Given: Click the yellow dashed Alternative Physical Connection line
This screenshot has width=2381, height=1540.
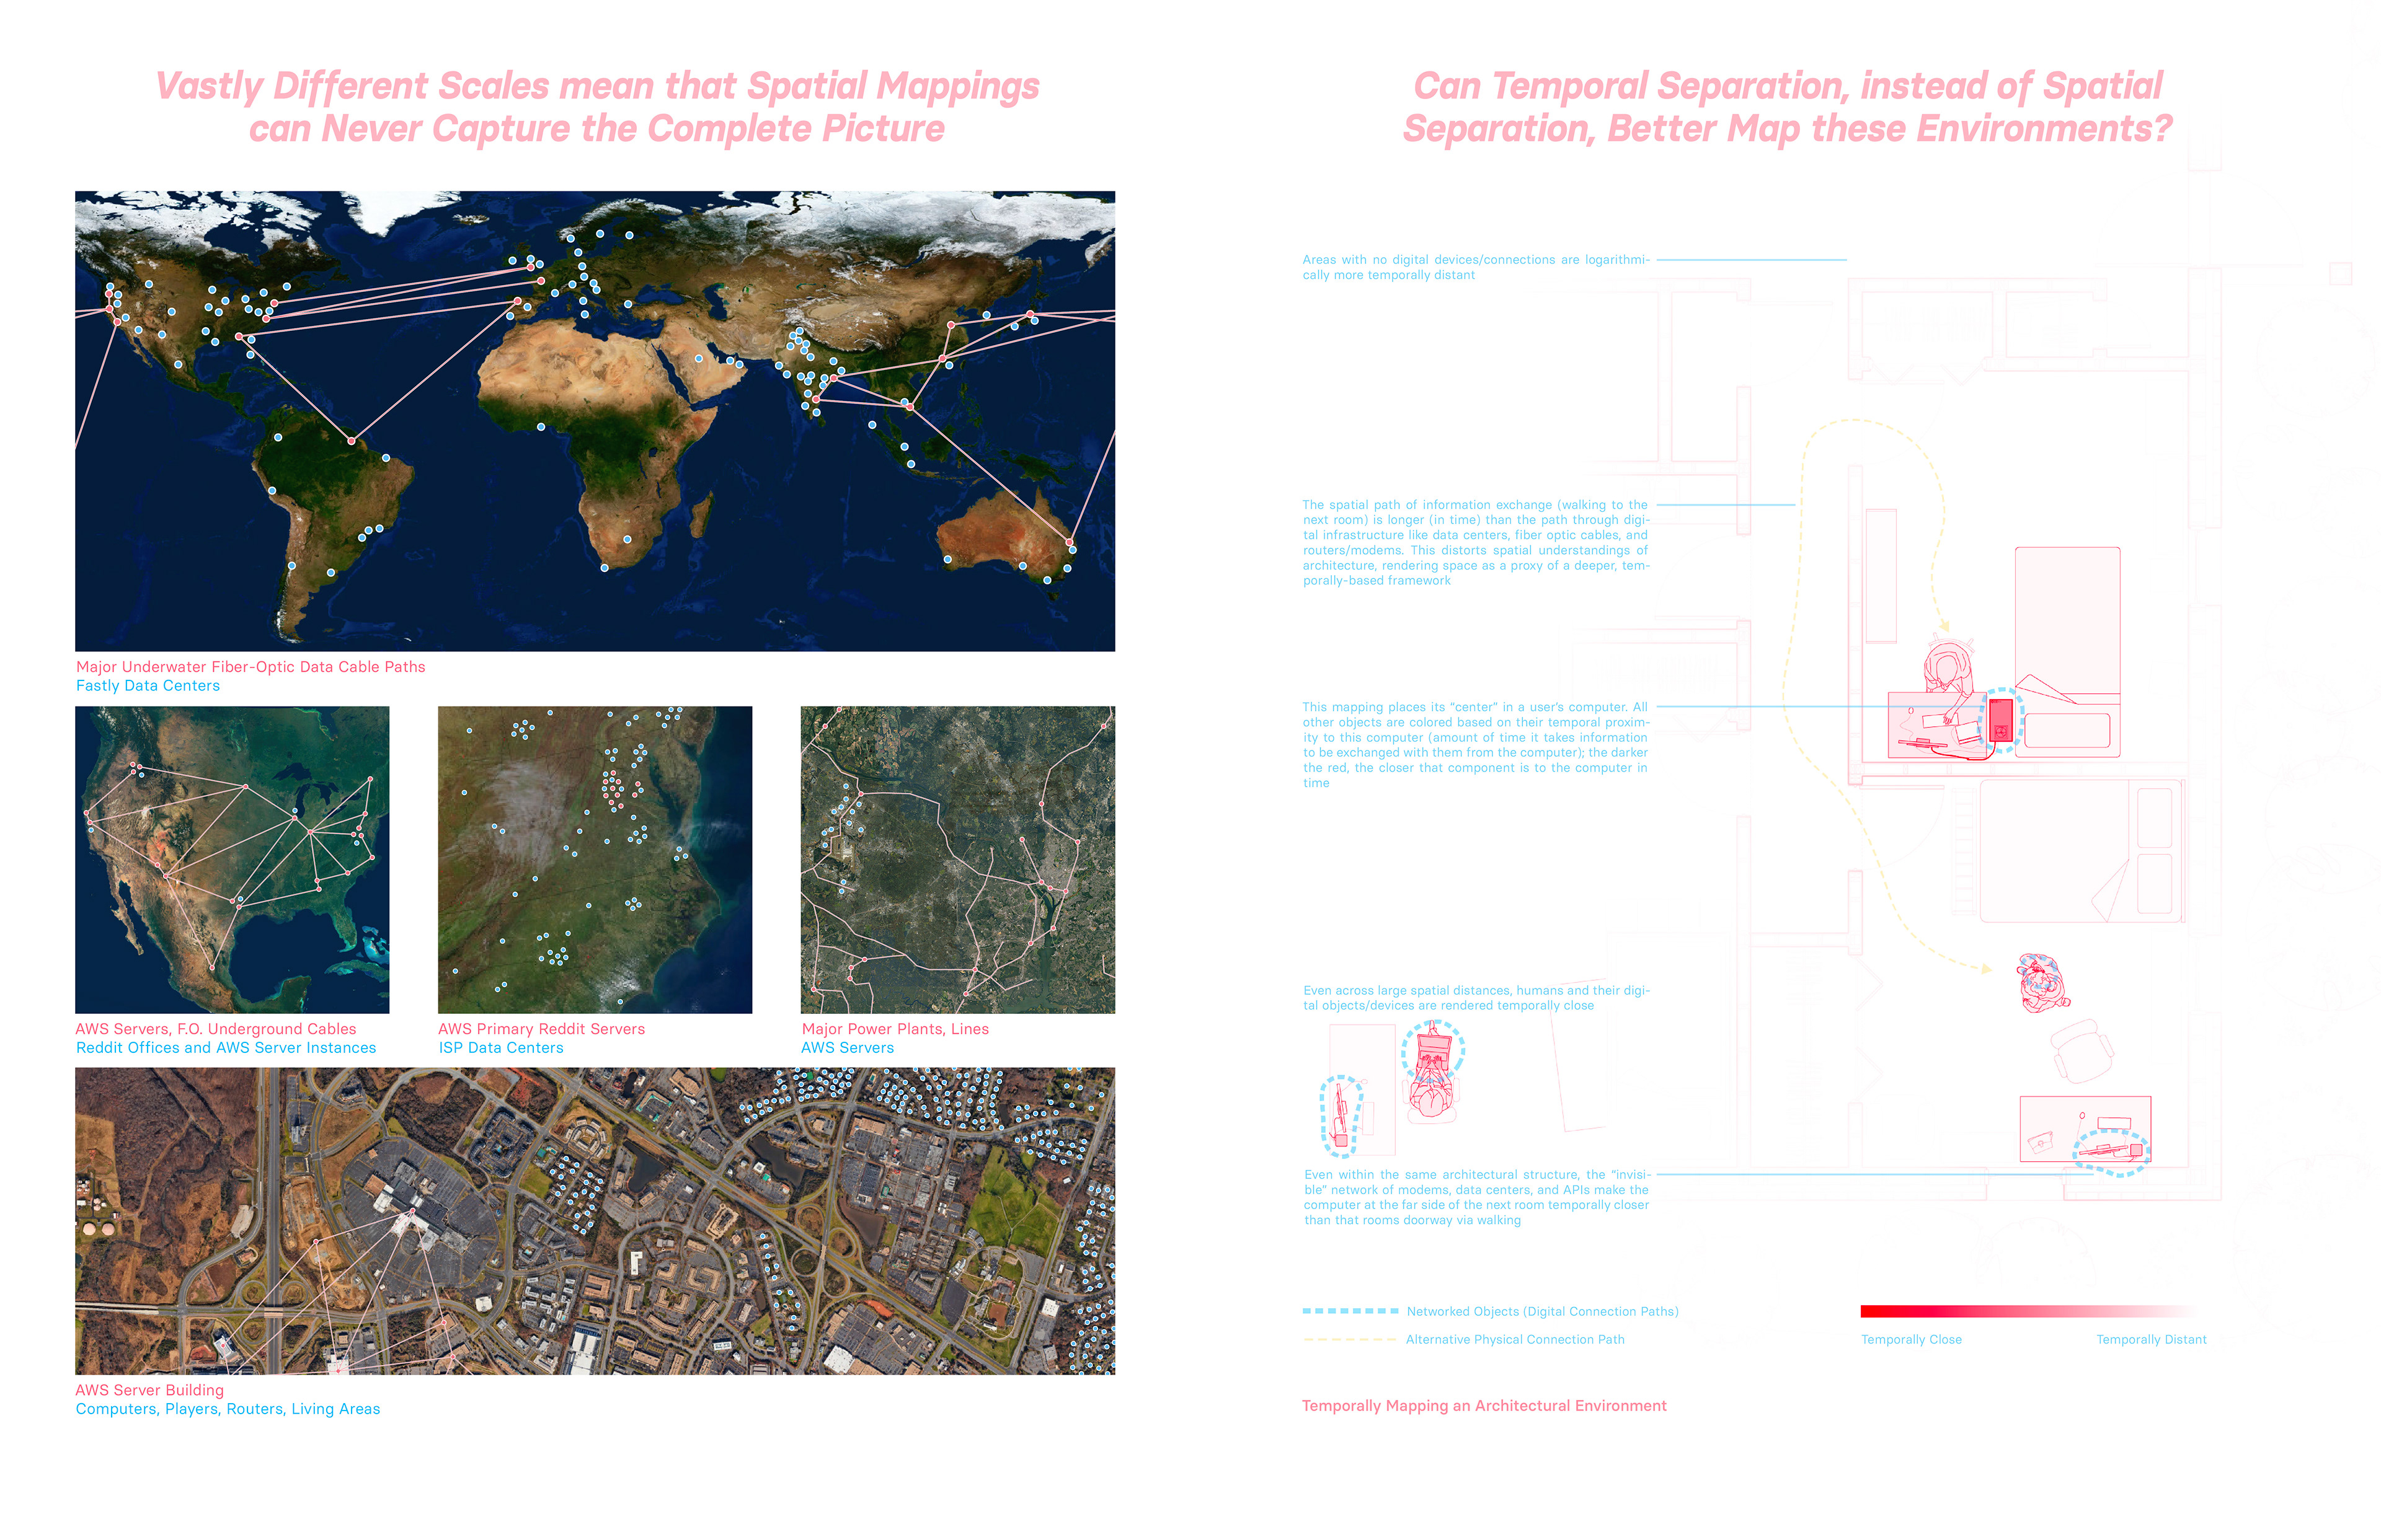Looking at the screenshot, I should point(1350,1339).
